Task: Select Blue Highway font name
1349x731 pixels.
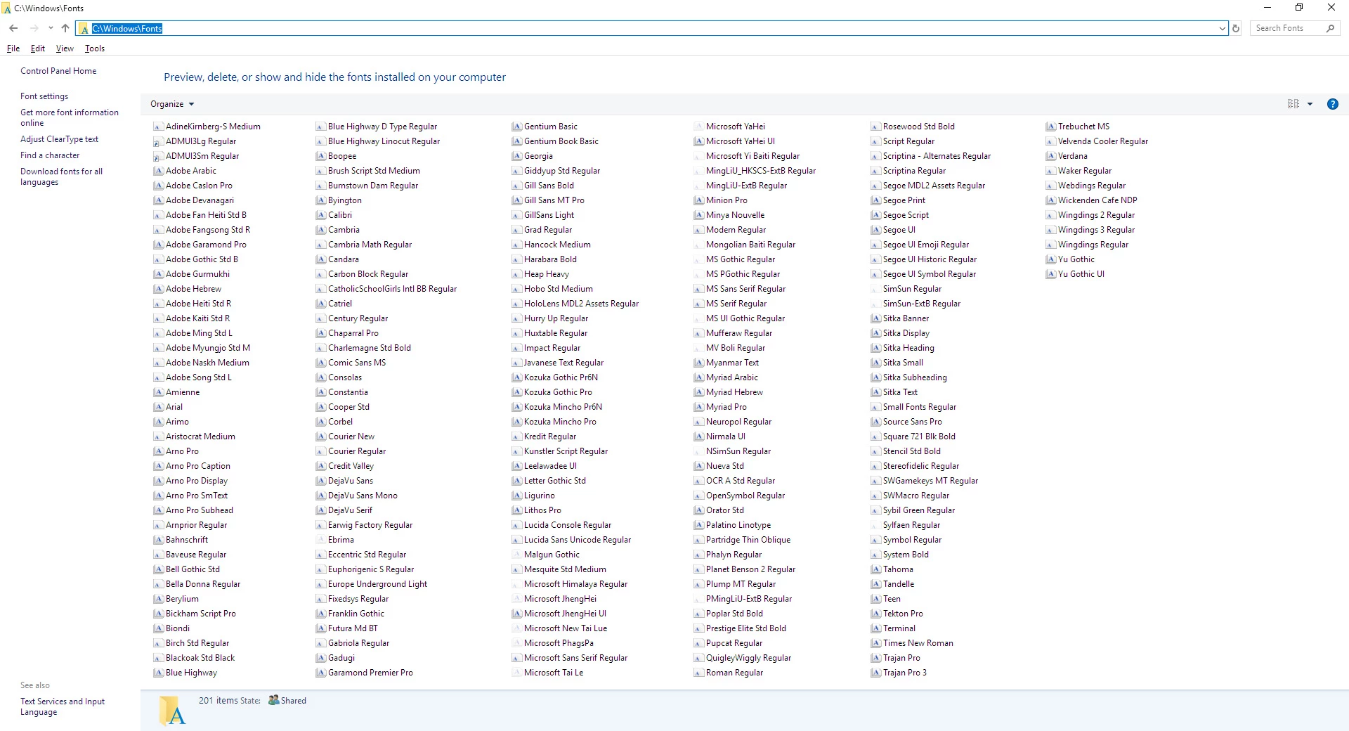Action: (x=191, y=673)
